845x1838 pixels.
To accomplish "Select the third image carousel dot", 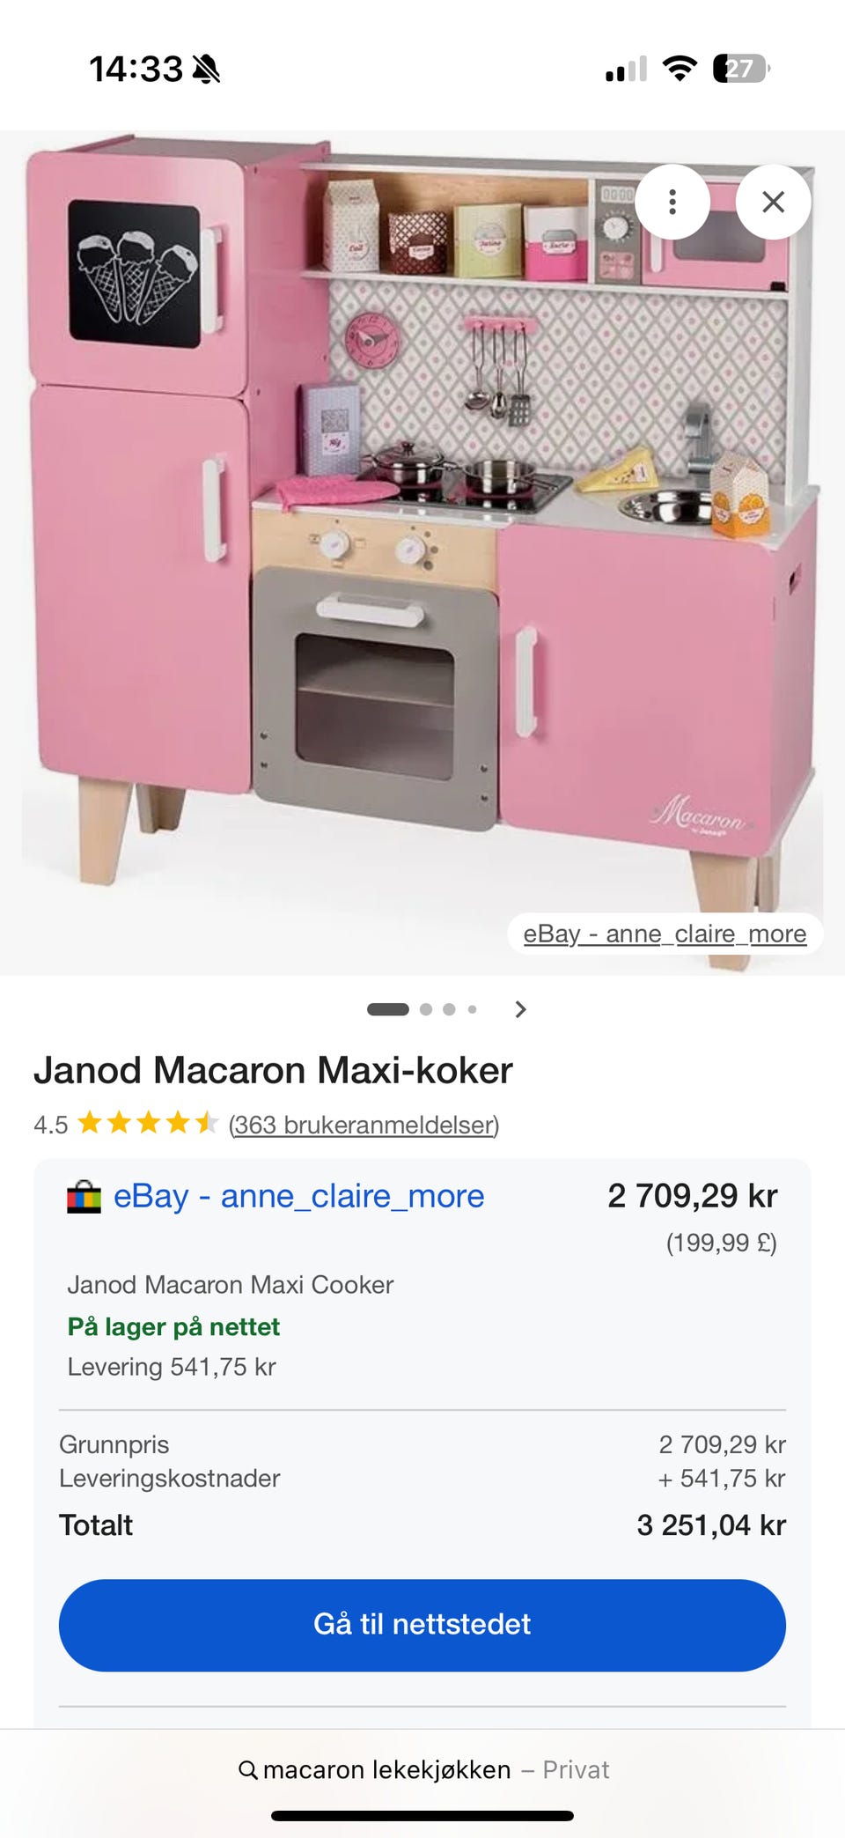I will click(449, 1009).
